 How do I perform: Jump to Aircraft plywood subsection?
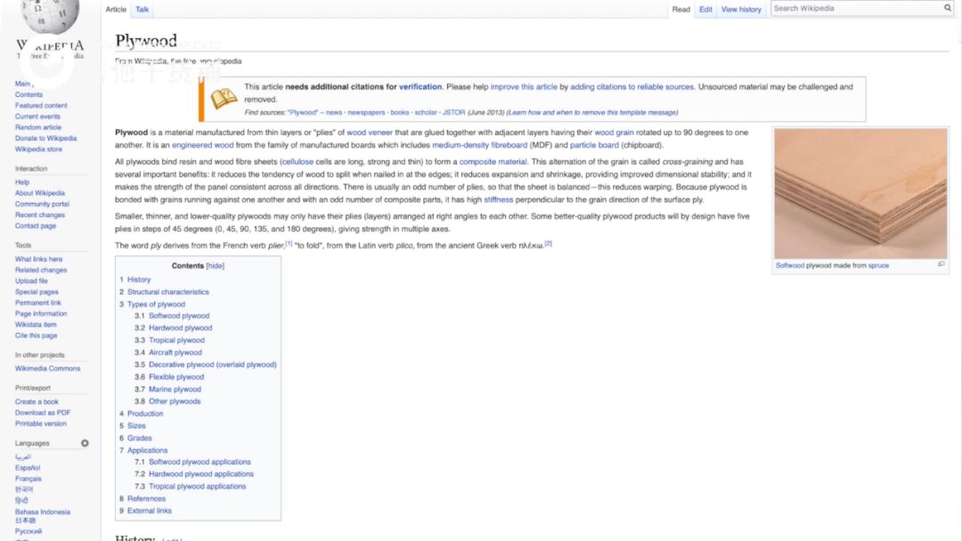[175, 353]
